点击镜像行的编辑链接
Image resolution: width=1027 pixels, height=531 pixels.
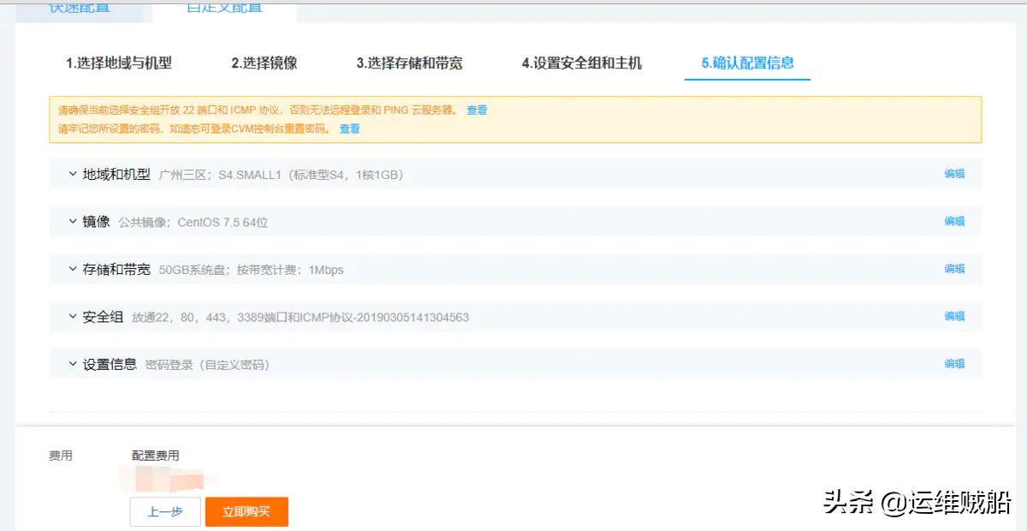tap(955, 221)
